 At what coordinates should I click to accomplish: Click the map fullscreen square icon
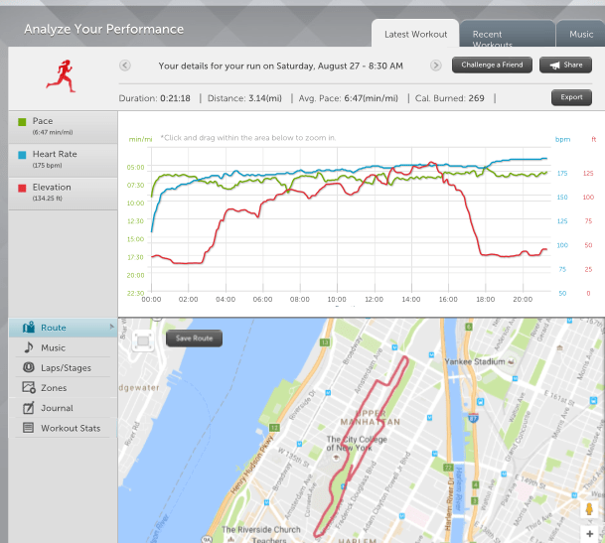[x=143, y=340]
